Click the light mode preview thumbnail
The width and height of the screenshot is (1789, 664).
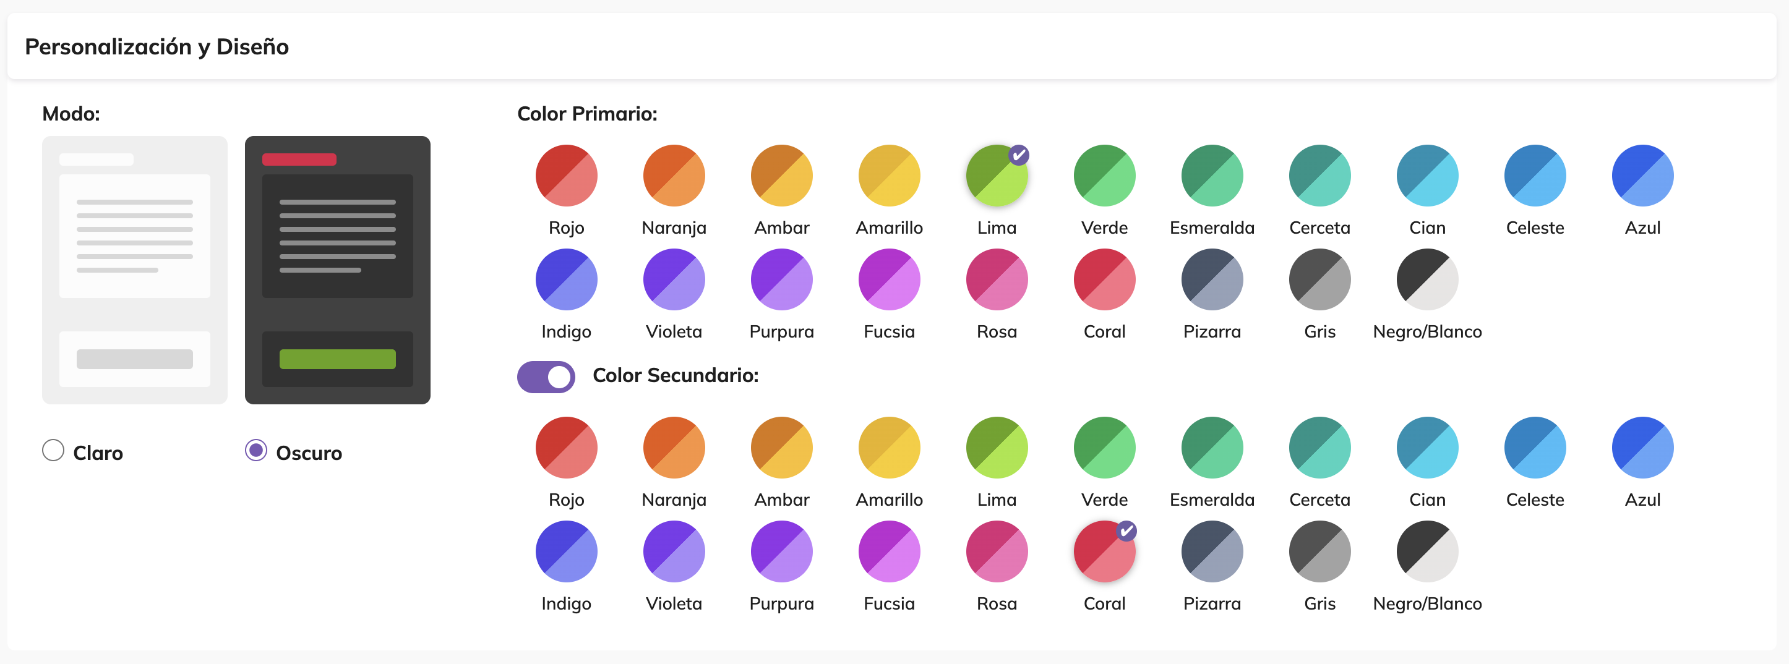(x=135, y=270)
